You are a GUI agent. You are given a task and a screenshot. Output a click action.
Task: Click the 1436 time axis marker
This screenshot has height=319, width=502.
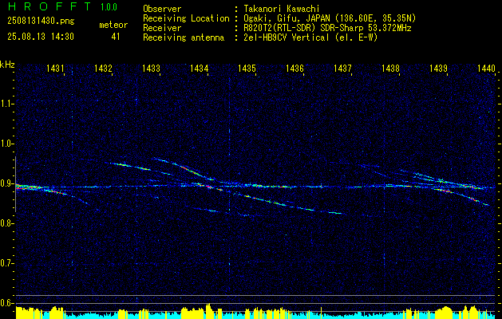tap(294, 68)
